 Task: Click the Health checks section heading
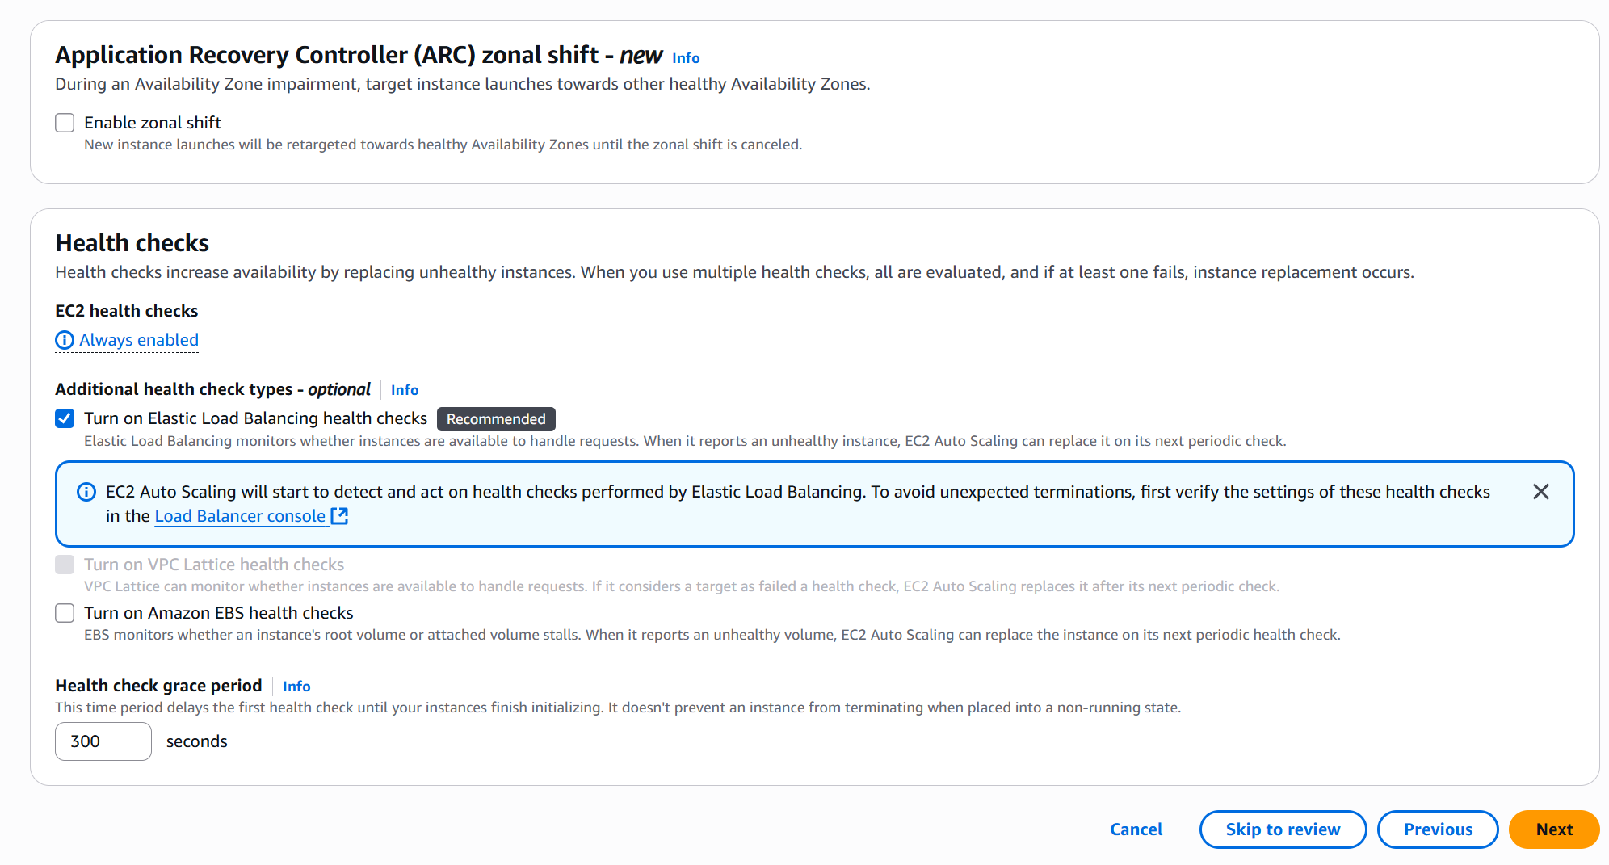click(x=132, y=243)
